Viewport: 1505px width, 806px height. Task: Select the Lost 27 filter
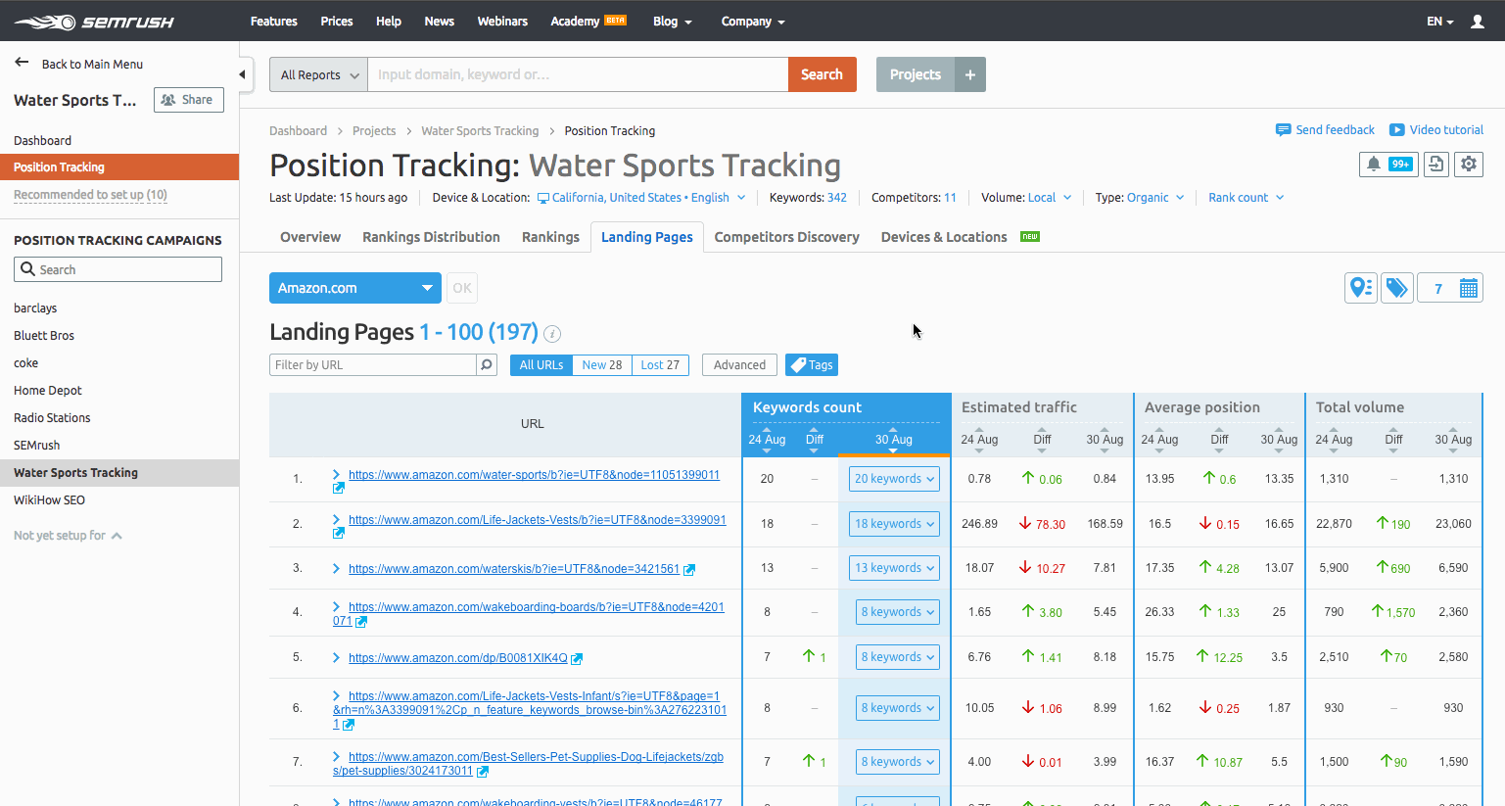[x=661, y=365]
